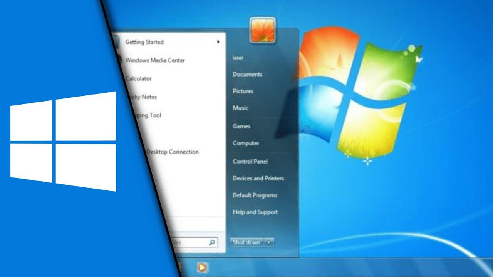Open Computer from the Start menu
Viewport: 493px width, 277px height.
246,143
